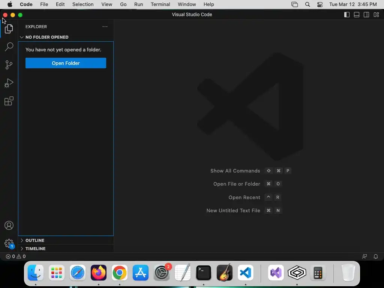
Task: Open Google Chrome from the Dock
Action: pos(120,273)
